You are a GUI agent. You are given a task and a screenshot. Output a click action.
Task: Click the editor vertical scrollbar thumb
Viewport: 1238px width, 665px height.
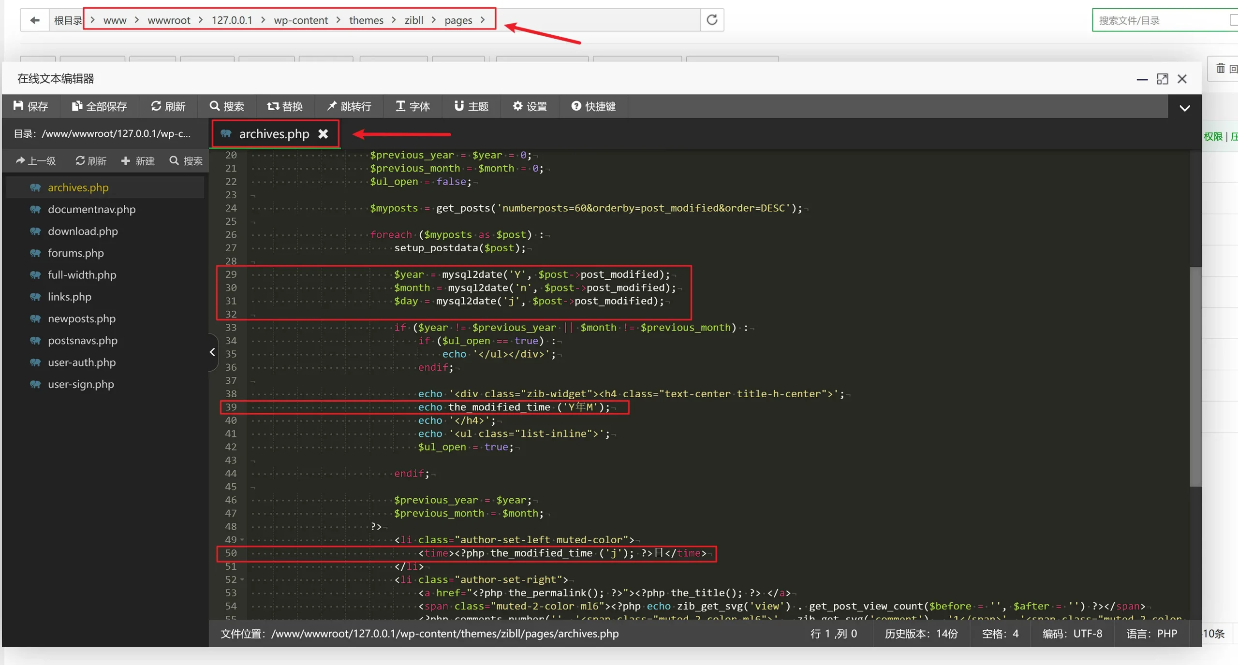[1195, 376]
